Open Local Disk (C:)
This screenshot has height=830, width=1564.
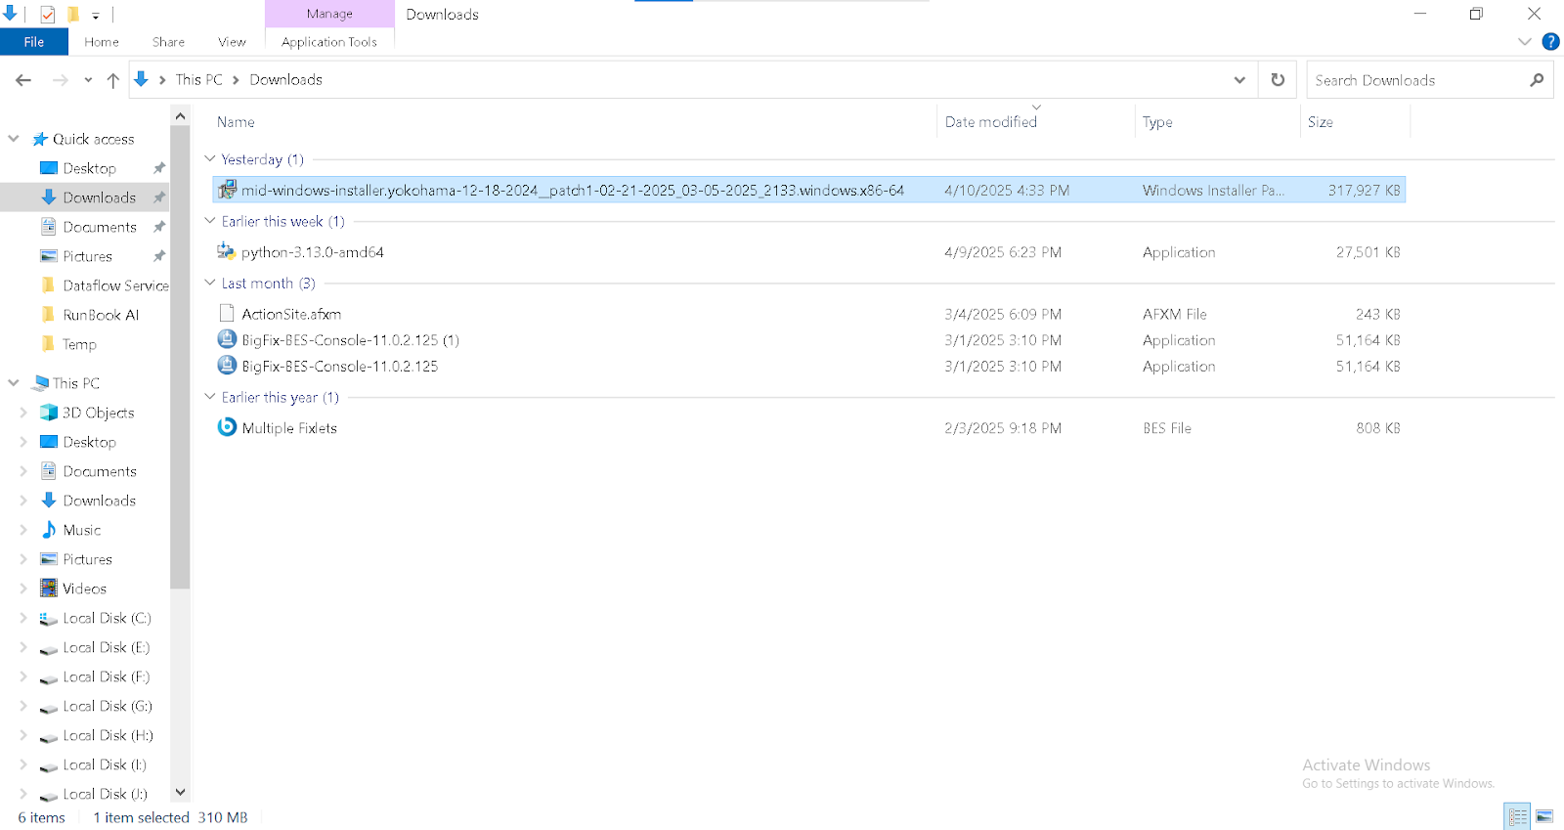(107, 618)
